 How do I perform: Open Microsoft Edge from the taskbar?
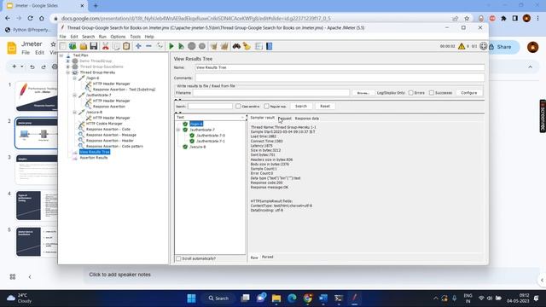click(x=292, y=298)
